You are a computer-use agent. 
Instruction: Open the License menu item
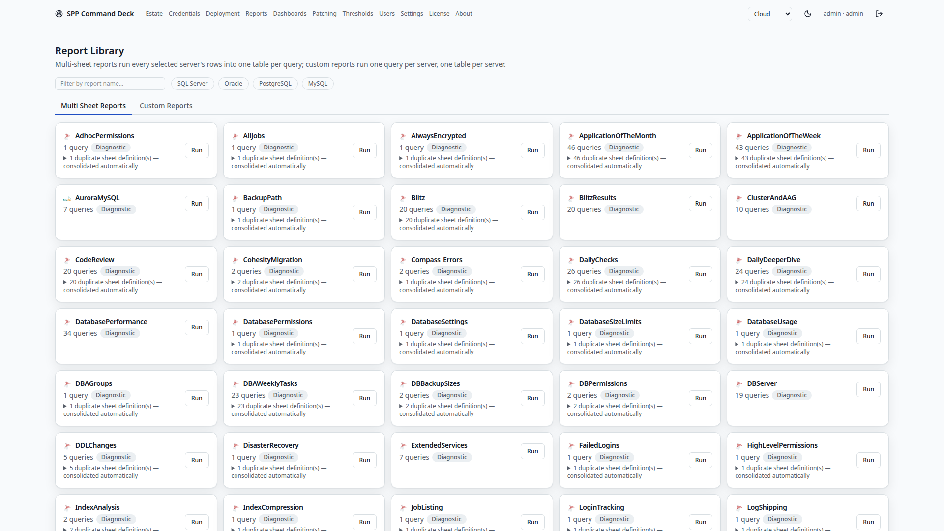pos(439,14)
